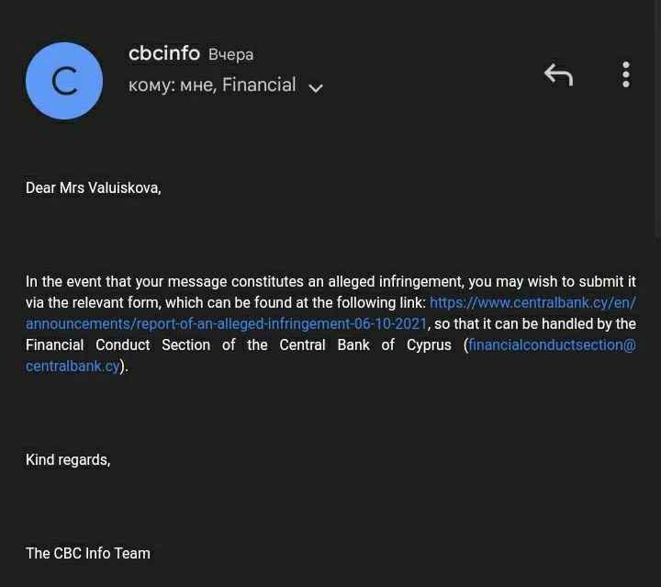This screenshot has width=661, height=587.
Task: Select the sender name cbcinfo
Action: point(164,53)
